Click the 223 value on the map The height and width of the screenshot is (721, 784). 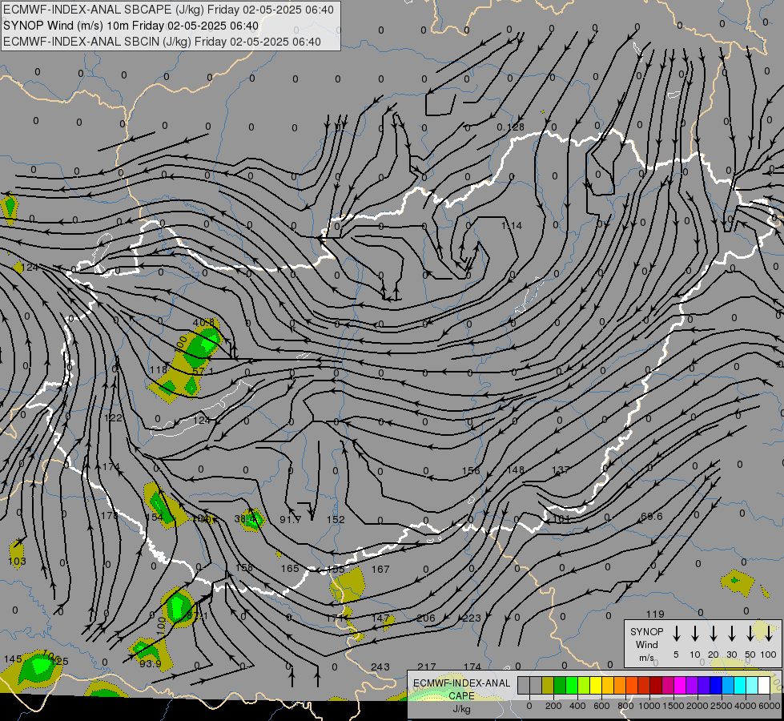[x=472, y=618]
